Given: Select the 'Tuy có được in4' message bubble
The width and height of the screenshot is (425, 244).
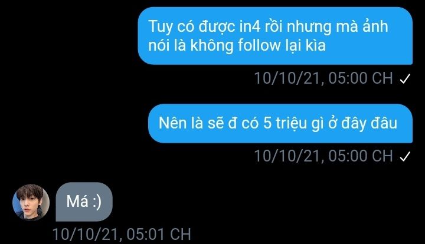Looking at the screenshot, I should [275, 36].
